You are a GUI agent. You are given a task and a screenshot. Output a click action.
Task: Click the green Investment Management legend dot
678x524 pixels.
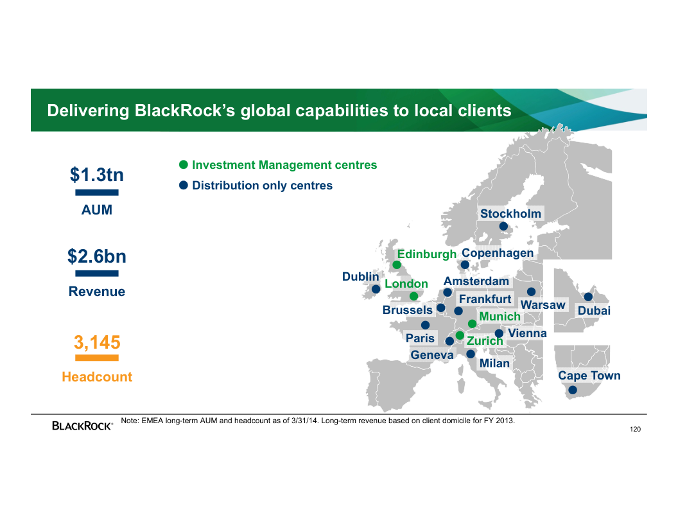point(183,165)
